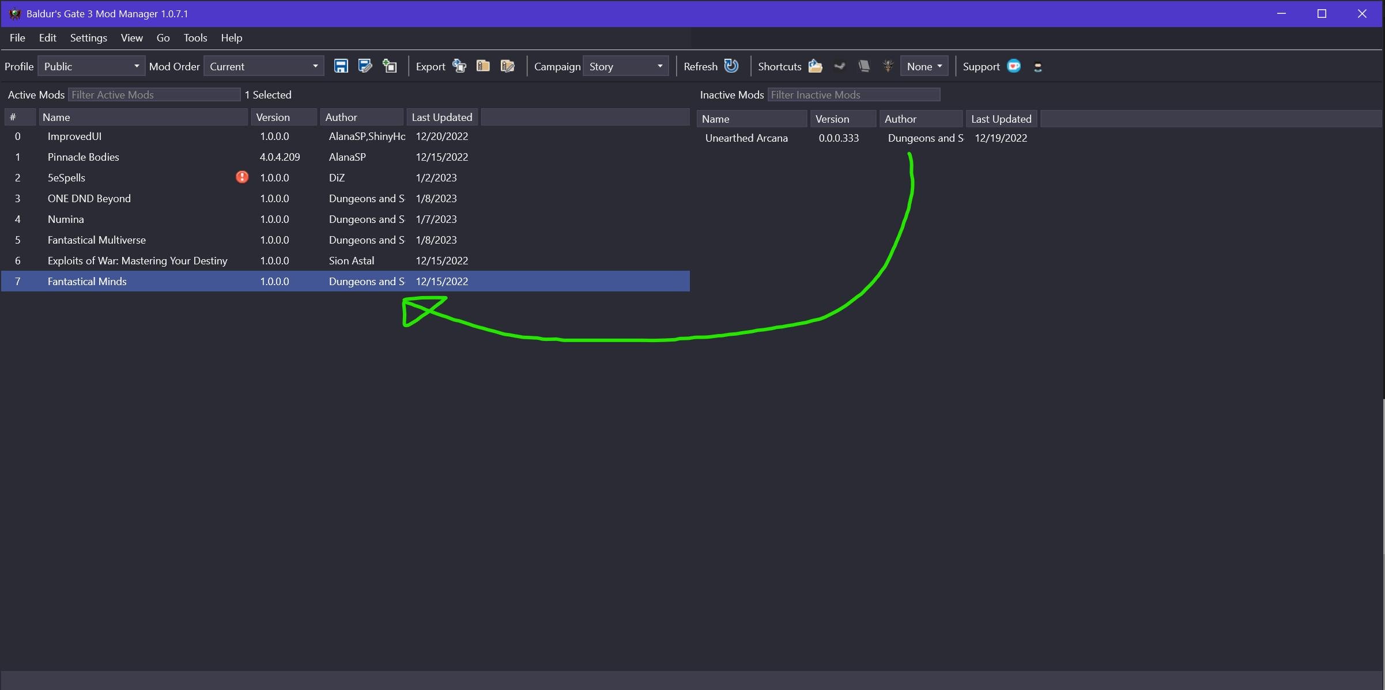Image resolution: width=1385 pixels, height=690 pixels.
Task: Click the refresh mods icon
Action: (732, 66)
